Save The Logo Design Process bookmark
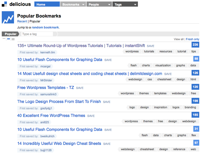Viewport: 201px width, 153px height. point(107,102)
